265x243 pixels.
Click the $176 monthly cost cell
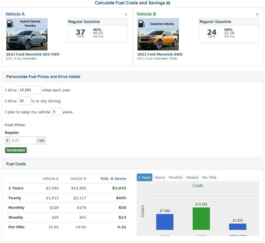81,207
